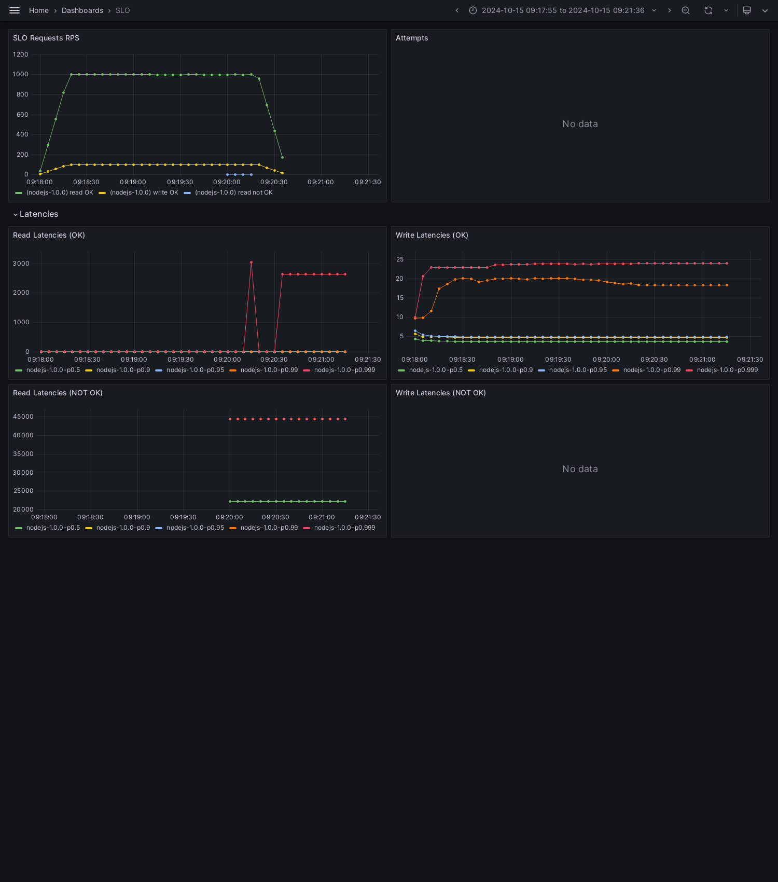Toggle read OK series in RPS legend
The width and height of the screenshot is (778, 882).
tap(60, 192)
